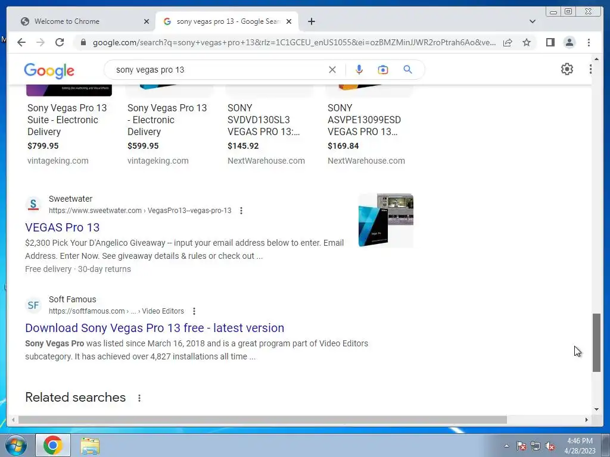Select the sony vegas pro 13 tab

[x=228, y=21]
